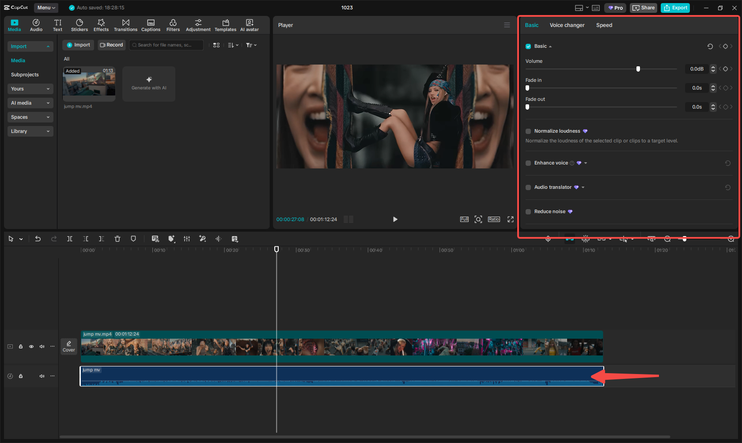The width and height of the screenshot is (742, 443).
Task: Enable the Reduce noise checkbox
Action: (x=528, y=211)
